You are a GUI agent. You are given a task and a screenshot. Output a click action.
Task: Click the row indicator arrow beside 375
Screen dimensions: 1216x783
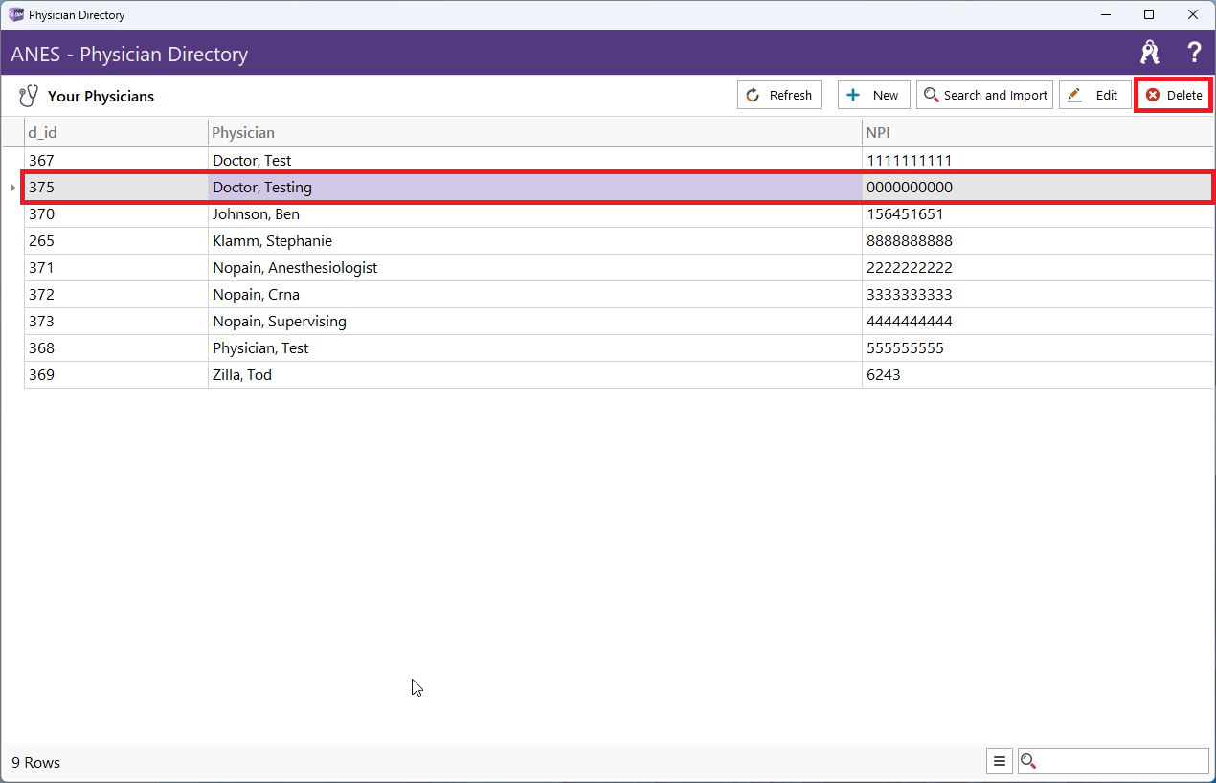[12, 188]
